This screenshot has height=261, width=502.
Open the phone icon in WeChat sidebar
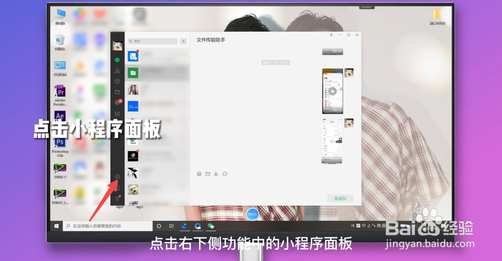(x=117, y=188)
